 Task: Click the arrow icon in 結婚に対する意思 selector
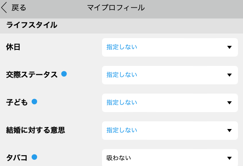tap(229, 131)
